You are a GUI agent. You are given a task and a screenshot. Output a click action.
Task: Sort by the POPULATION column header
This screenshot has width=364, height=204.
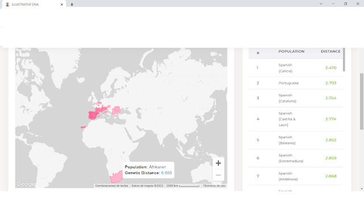coord(291,52)
